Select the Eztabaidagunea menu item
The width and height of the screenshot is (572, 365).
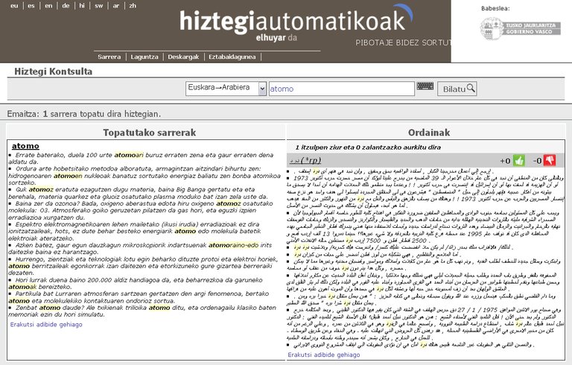click(x=232, y=57)
